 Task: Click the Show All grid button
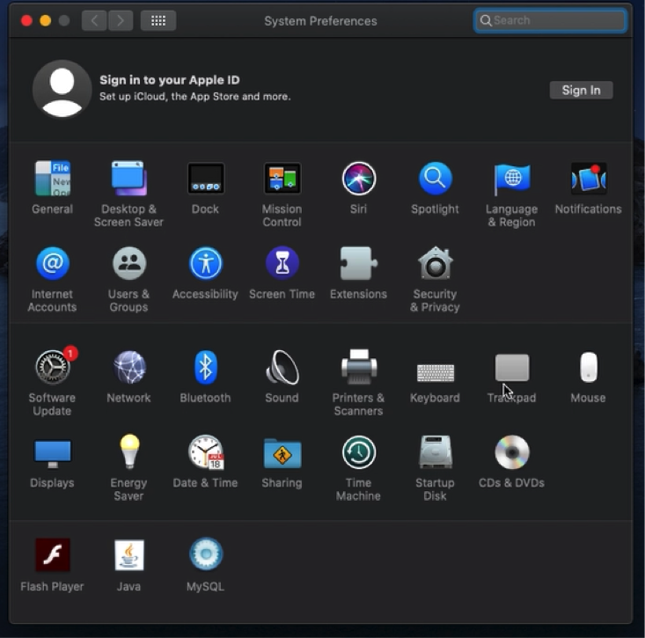(x=158, y=21)
